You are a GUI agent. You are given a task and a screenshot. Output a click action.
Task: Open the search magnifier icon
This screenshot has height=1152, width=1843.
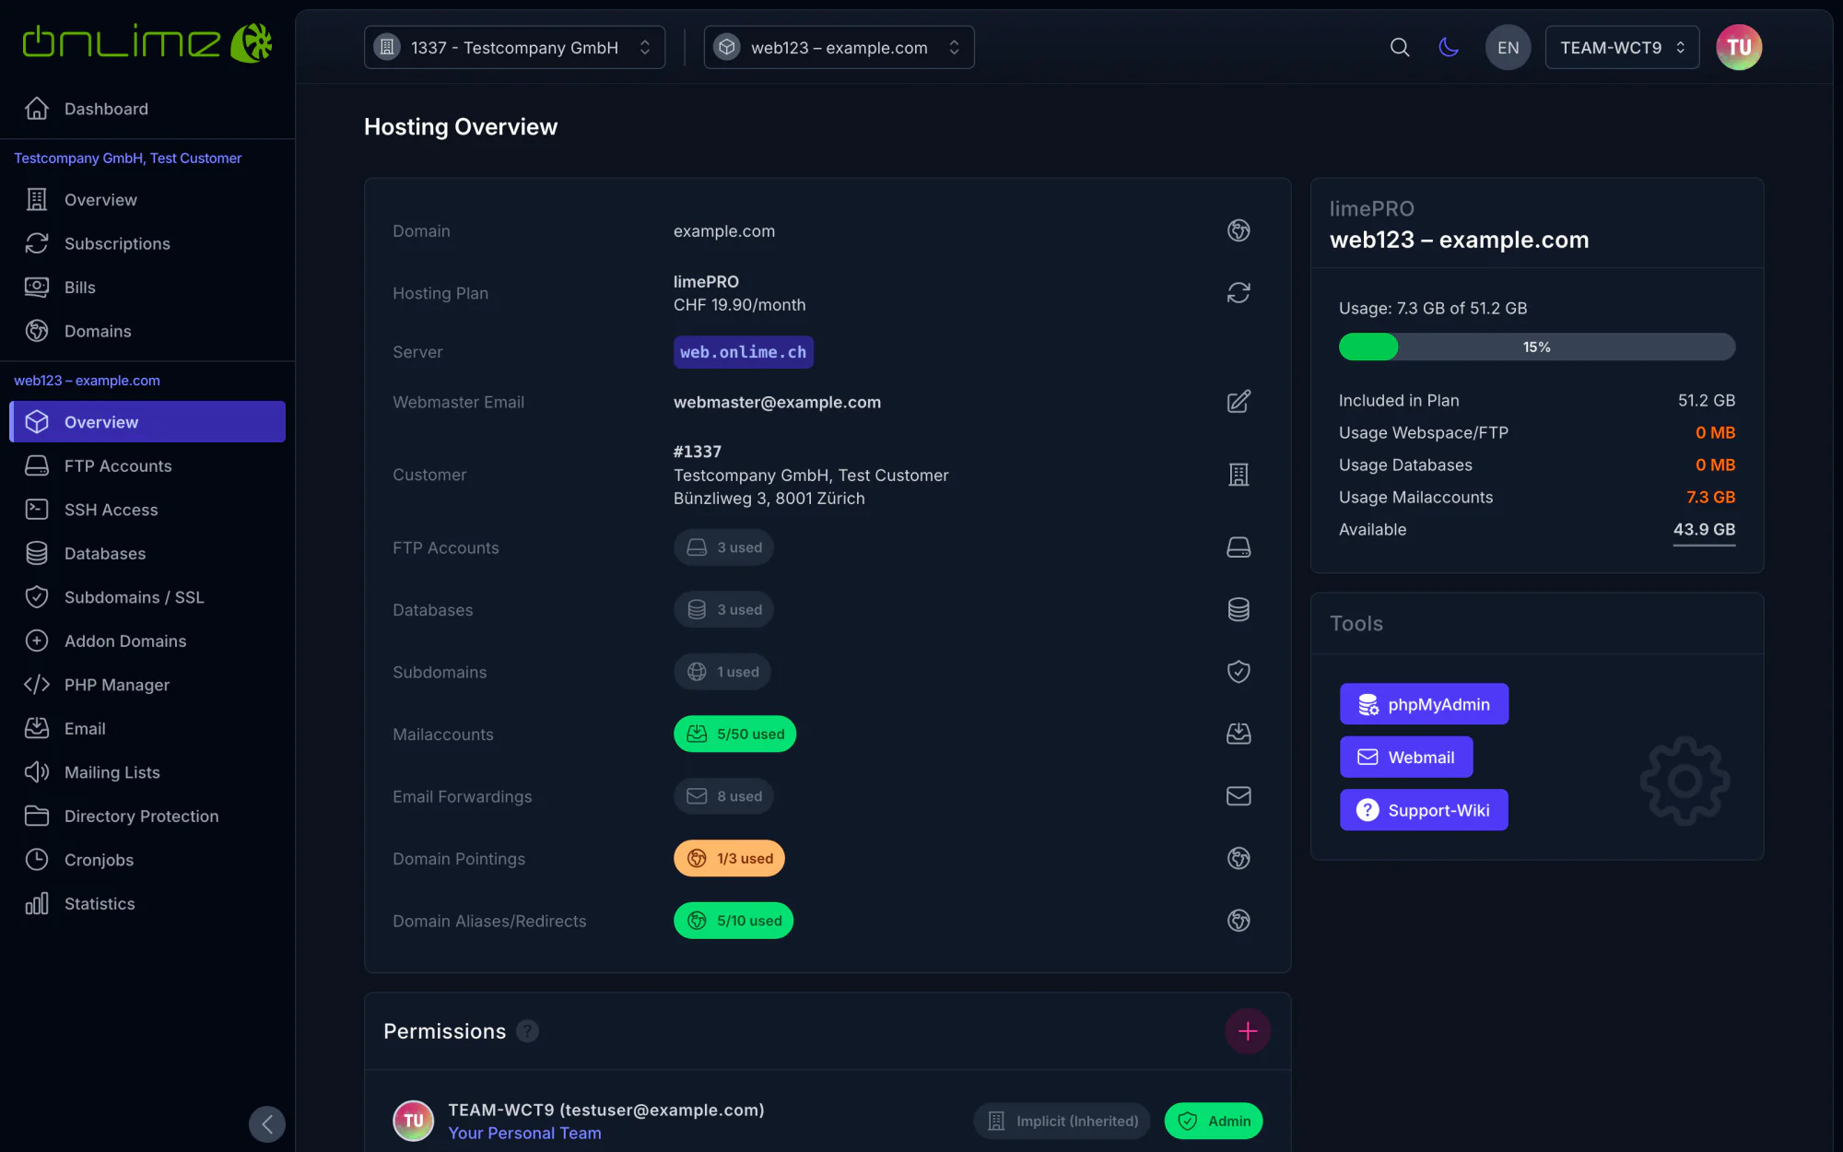pyautogui.click(x=1399, y=47)
